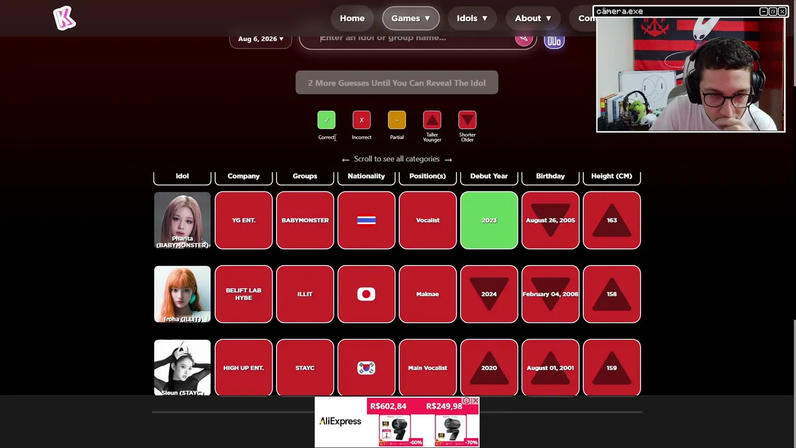Click the STAYC group cell
Screen dimensions: 796x448
(305, 368)
